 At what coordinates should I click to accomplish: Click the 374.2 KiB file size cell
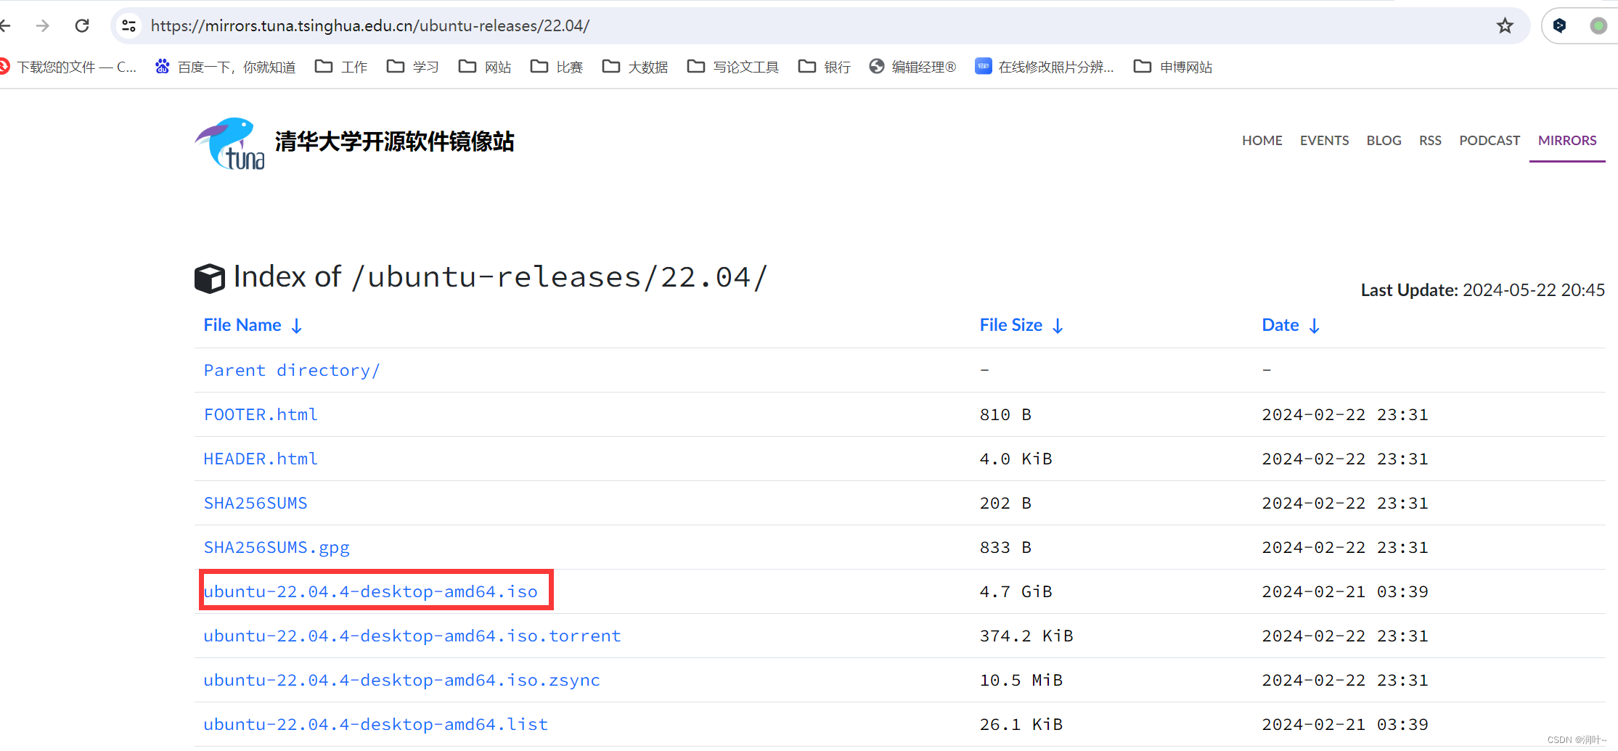pos(1026,636)
